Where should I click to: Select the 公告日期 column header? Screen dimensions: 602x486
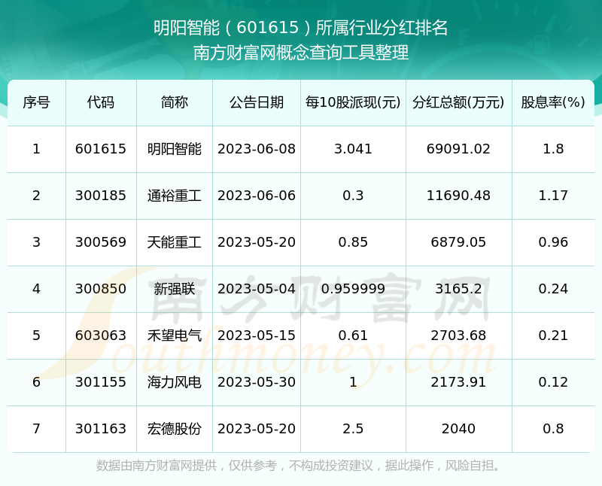pyautogui.click(x=257, y=102)
